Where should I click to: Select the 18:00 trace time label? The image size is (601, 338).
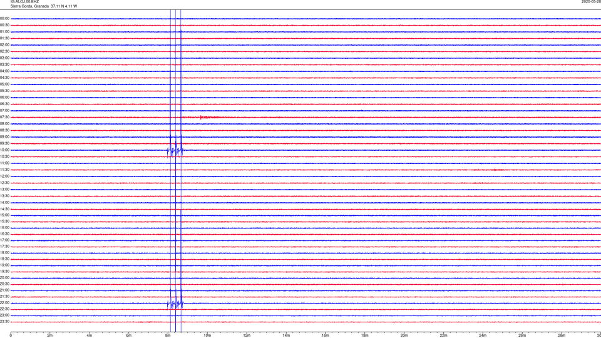(x=4, y=253)
